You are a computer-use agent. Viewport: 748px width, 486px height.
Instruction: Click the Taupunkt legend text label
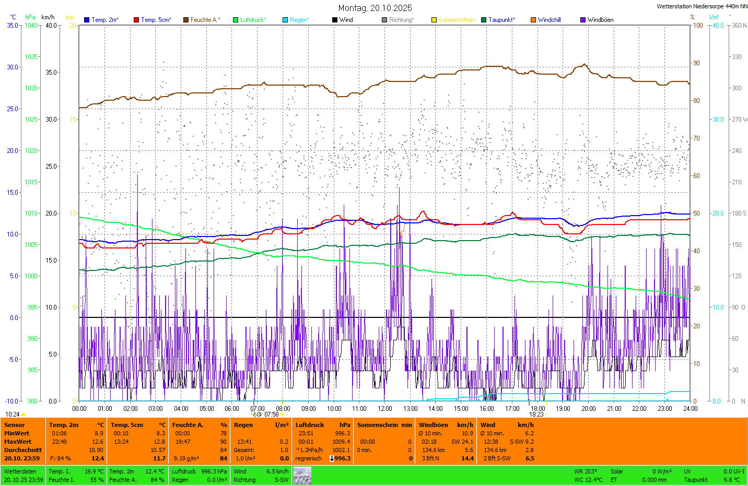501,20
